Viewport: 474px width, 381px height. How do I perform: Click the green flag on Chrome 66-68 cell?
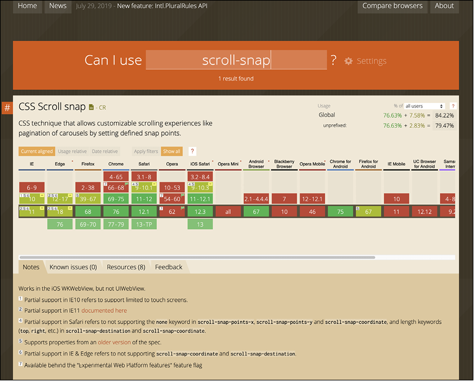125,184
